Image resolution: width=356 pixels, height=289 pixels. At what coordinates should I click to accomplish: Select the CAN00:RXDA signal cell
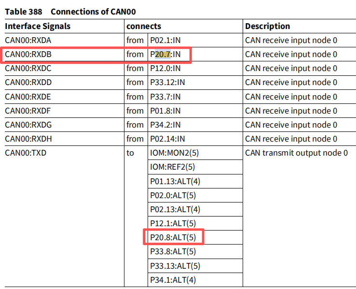click(28, 40)
